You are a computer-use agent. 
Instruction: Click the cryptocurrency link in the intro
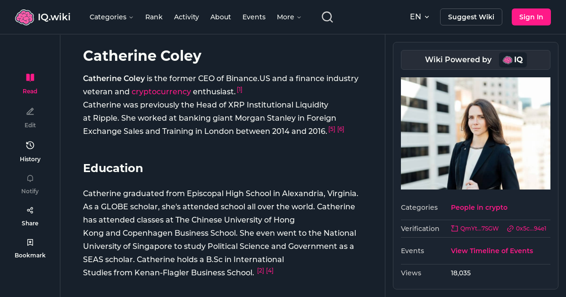tap(161, 91)
